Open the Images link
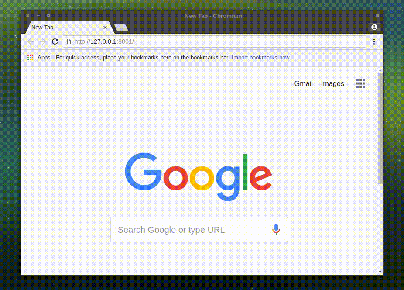The image size is (404, 290). (332, 83)
